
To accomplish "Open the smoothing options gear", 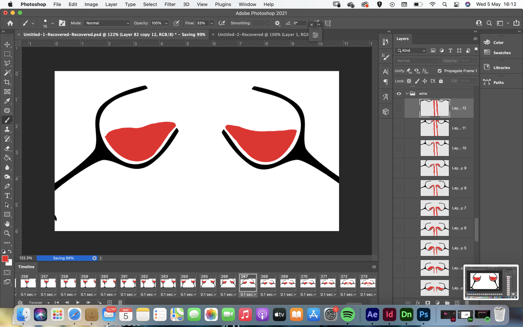I will click(x=277, y=23).
